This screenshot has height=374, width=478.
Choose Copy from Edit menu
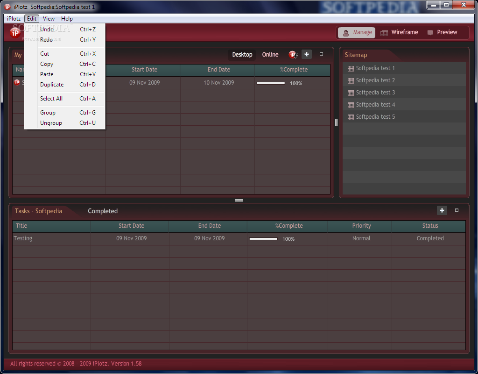[64, 64]
